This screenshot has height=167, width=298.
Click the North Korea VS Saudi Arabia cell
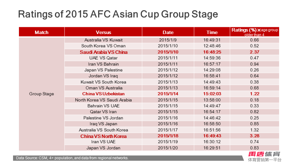103,100
